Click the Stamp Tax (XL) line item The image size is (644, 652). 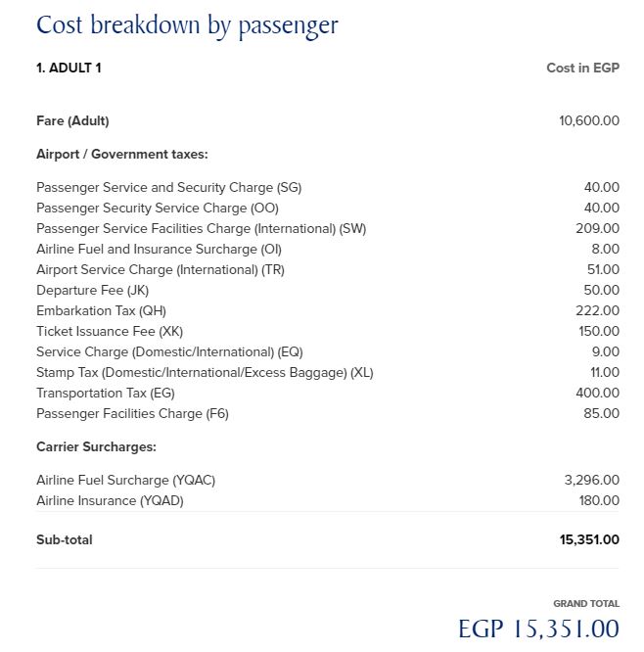pos(205,372)
